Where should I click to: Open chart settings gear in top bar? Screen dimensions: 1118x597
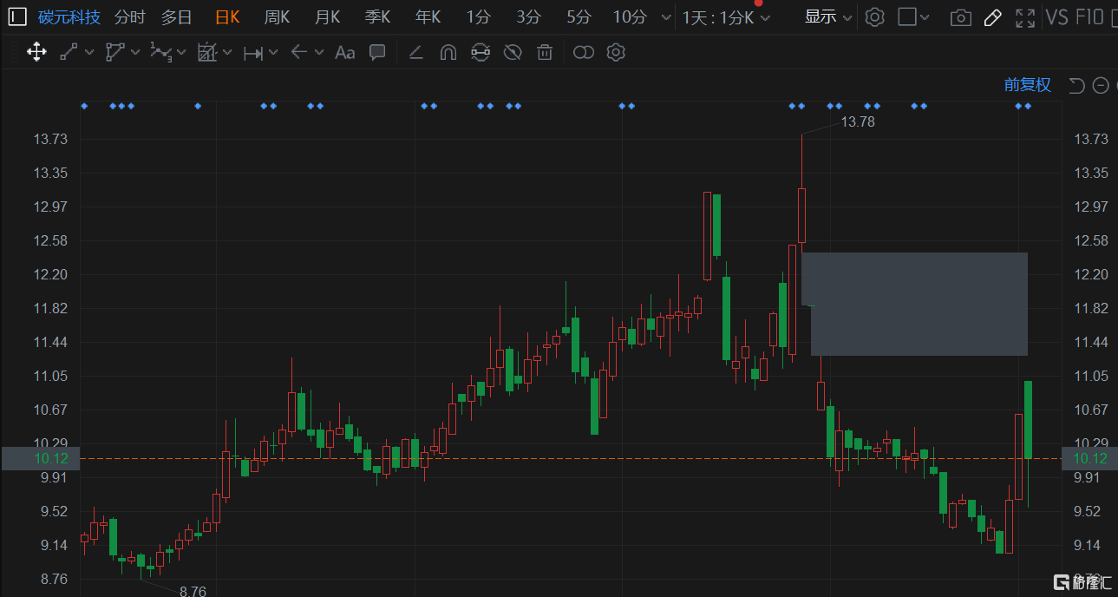(874, 17)
